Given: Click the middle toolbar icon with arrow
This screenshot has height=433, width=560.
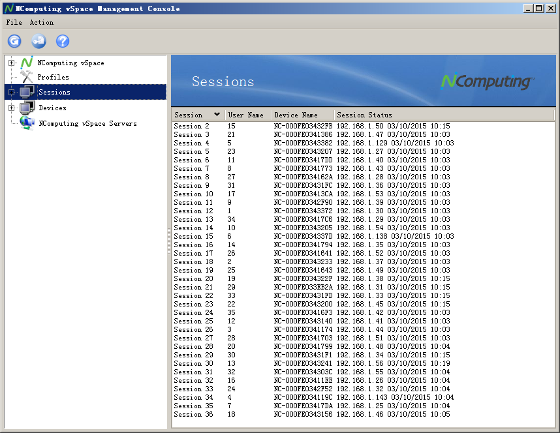Looking at the screenshot, I should (x=39, y=41).
